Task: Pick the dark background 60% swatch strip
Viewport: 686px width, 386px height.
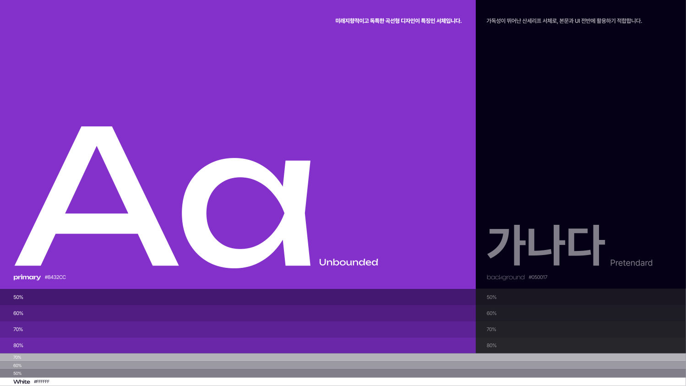Action: (x=581, y=313)
